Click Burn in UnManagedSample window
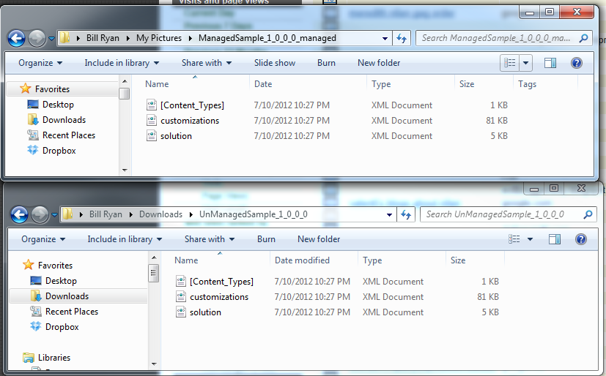This screenshot has width=606, height=376. pyautogui.click(x=266, y=239)
